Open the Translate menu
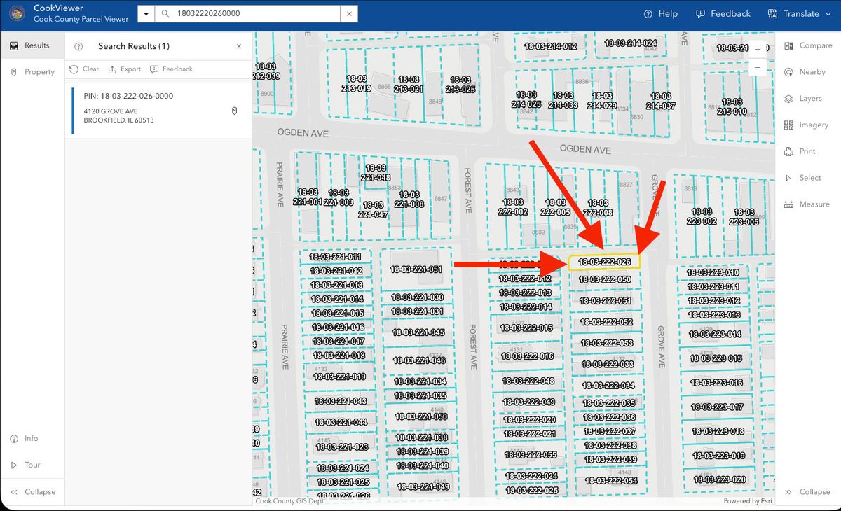Viewport: 841px width, 511px height. tap(793, 14)
